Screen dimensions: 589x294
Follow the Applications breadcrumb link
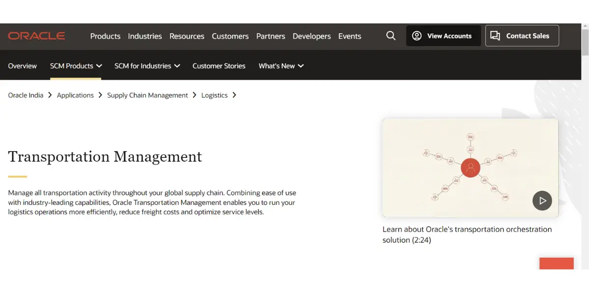tap(75, 95)
